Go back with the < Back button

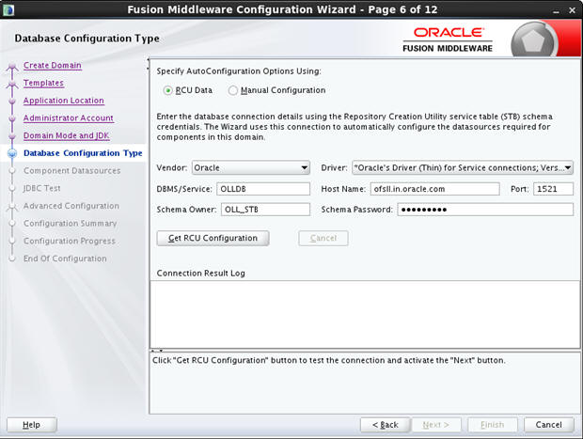pyautogui.click(x=386, y=425)
